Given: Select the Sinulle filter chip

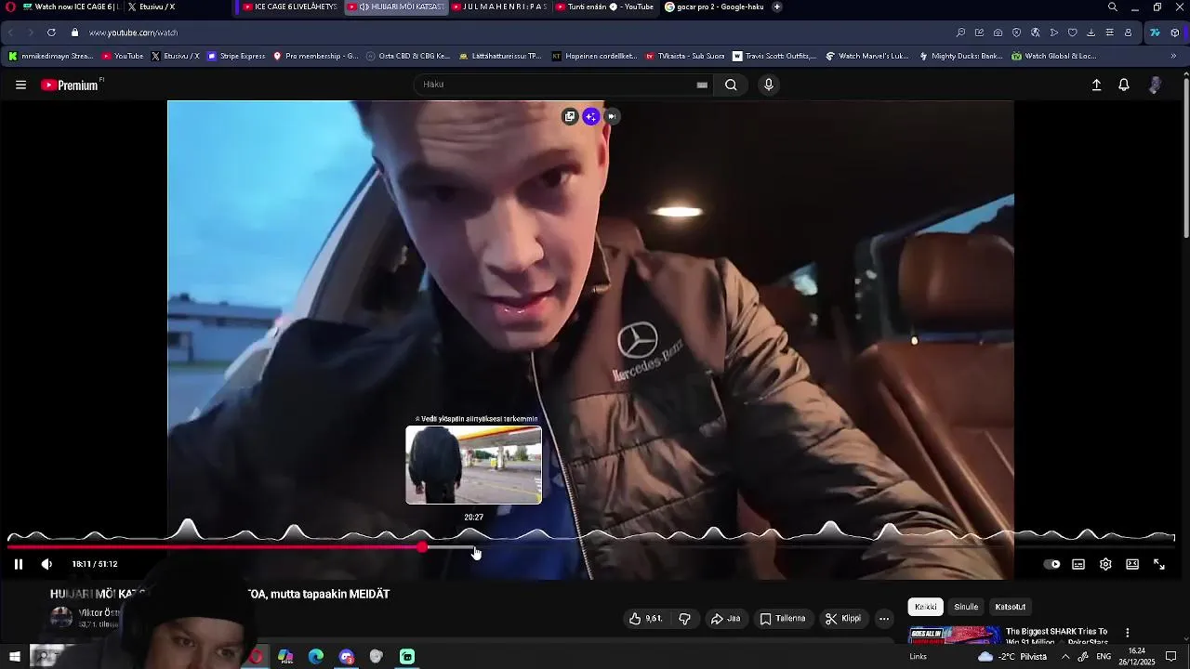Looking at the screenshot, I should 966,607.
